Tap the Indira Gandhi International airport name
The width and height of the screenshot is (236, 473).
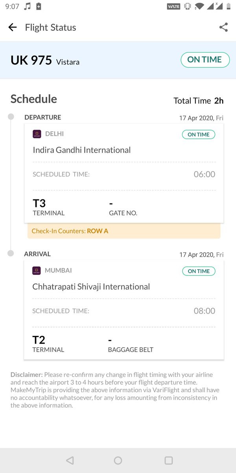click(x=81, y=150)
